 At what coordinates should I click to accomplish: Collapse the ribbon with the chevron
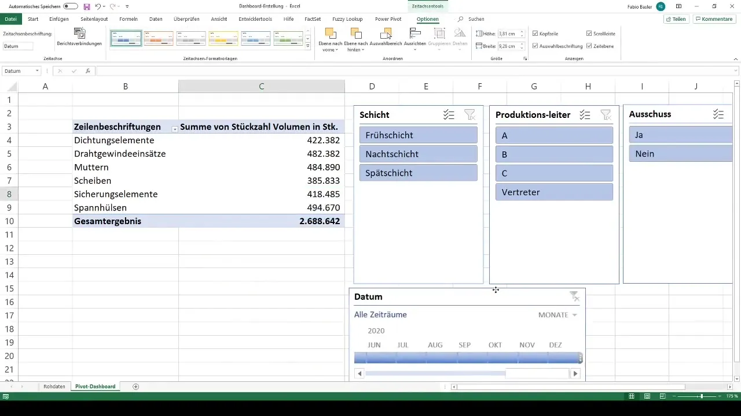(x=735, y=59)
